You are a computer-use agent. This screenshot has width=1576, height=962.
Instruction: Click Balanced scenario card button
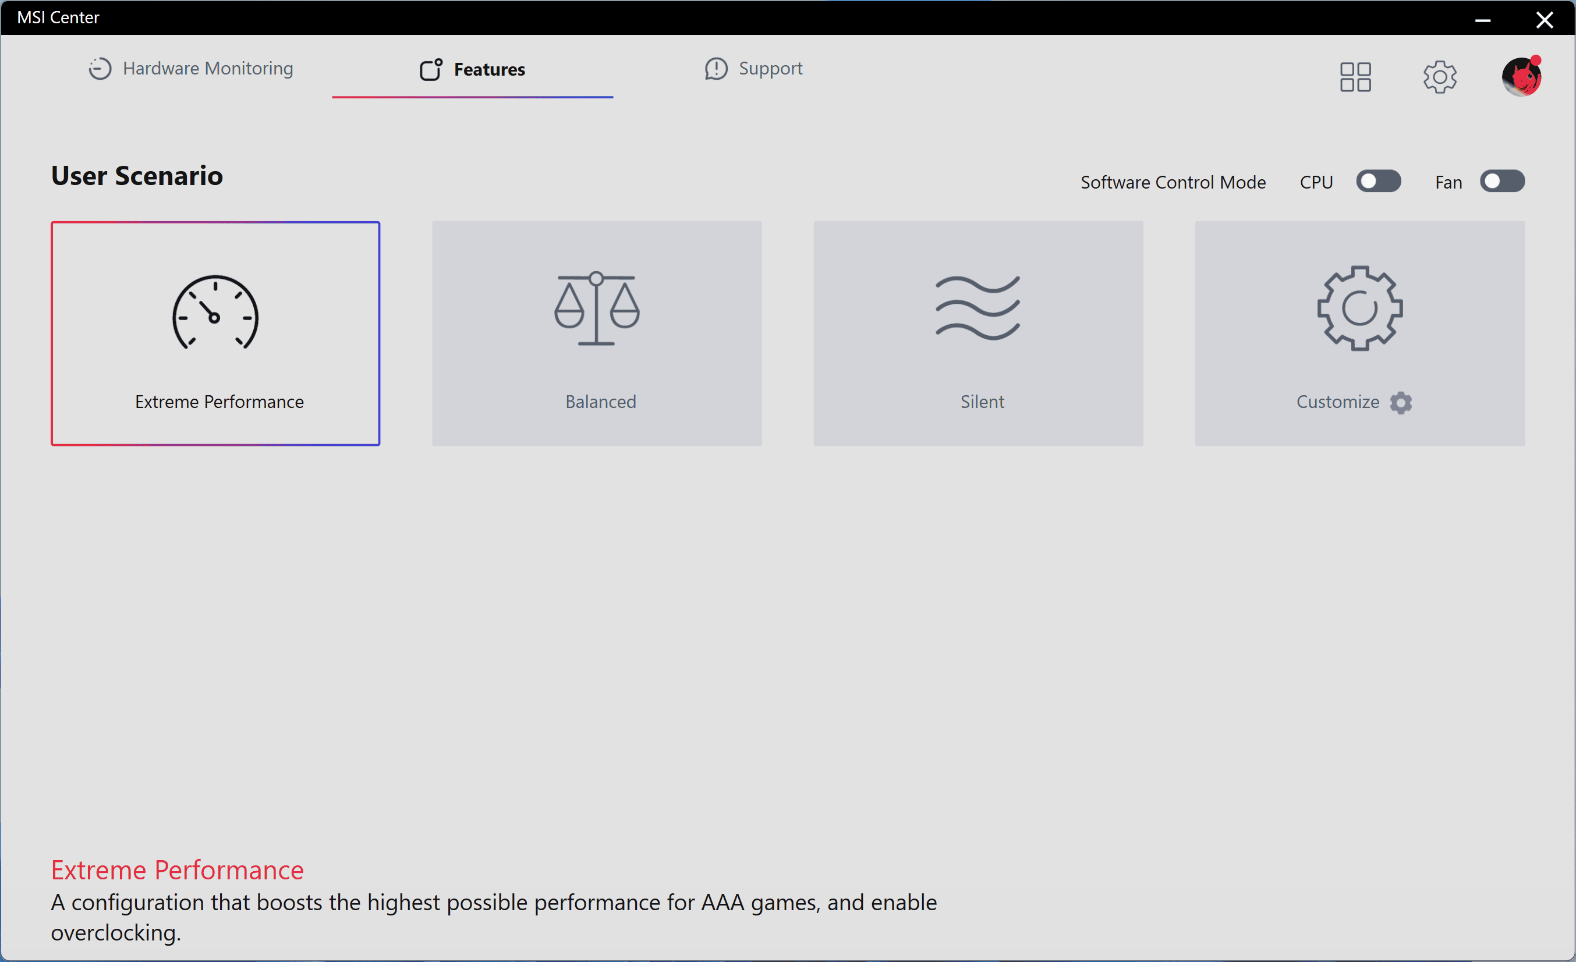pyautogui.click(x=598, y=332)
